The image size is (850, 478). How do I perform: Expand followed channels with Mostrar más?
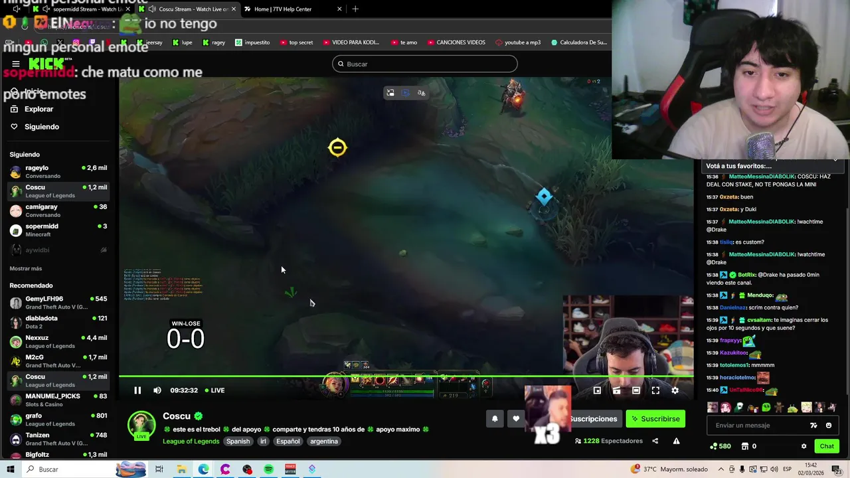coord(26,268)
